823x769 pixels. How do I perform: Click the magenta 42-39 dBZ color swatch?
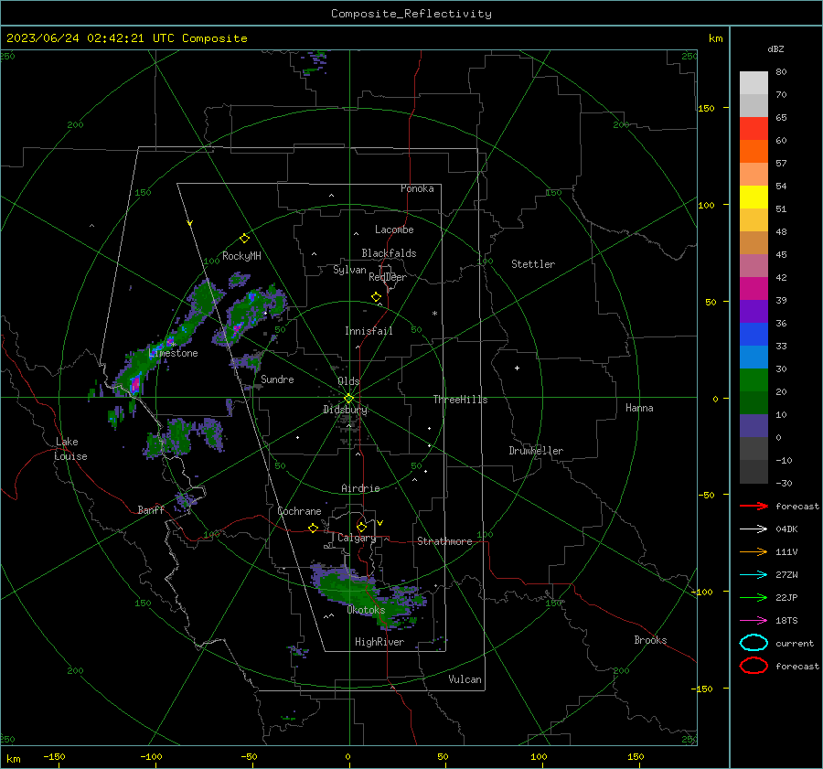[x=754, y=289]
